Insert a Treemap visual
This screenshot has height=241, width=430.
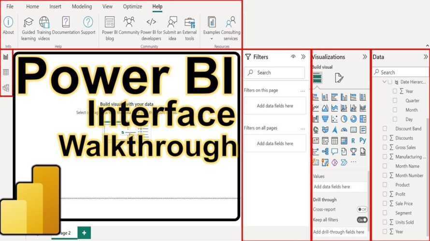point(363,119)
